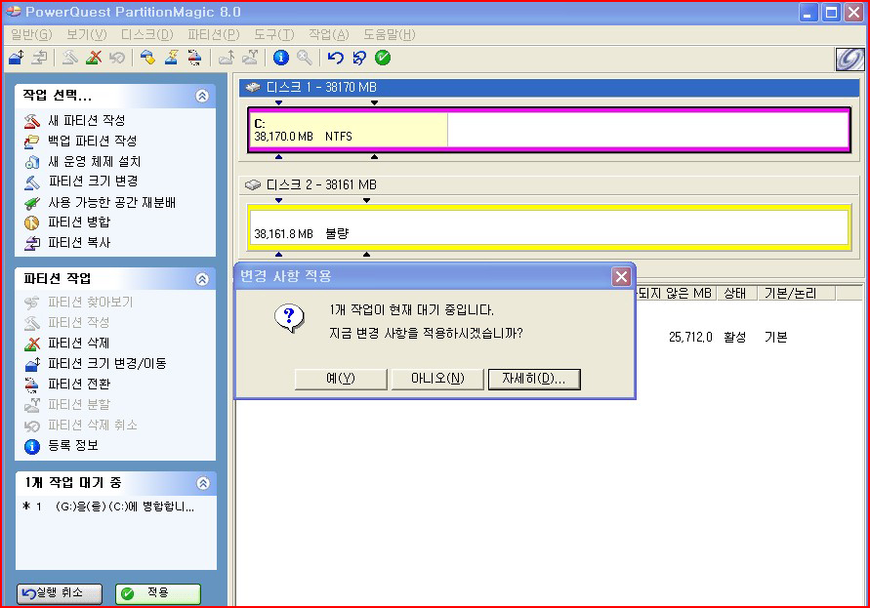
Task: Click the 자세히(D)... details button
Action: (x=534, y=379)
